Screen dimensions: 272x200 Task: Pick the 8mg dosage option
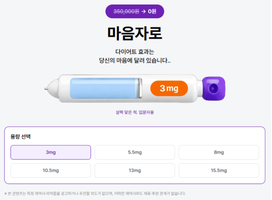pos(219,152)
